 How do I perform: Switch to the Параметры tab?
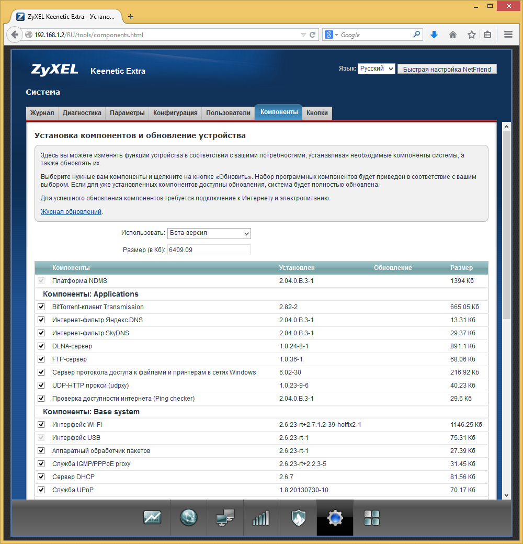[x=127, y=113]
